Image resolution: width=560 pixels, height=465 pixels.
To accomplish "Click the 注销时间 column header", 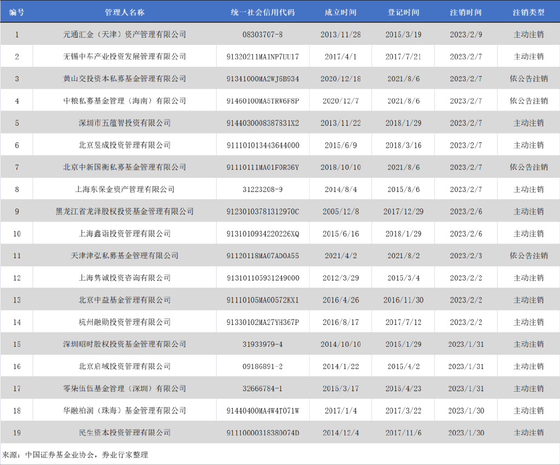I will tap(466, 13).
